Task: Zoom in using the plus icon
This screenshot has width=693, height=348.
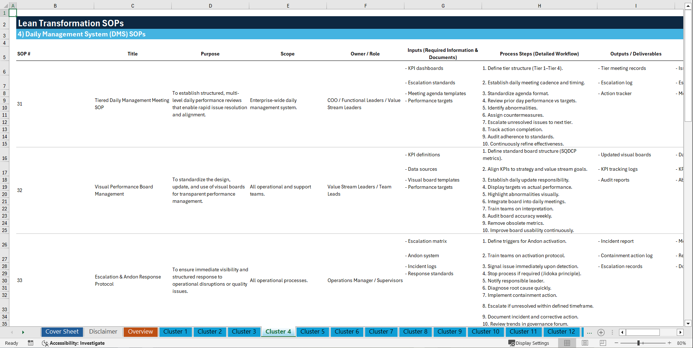Action: [670, 343]
